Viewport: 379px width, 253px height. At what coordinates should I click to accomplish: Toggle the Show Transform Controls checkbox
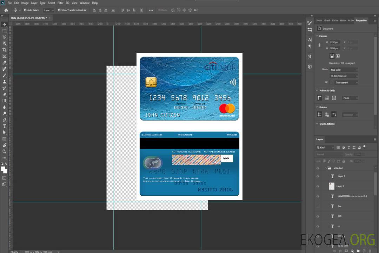[x=59, y=10]
